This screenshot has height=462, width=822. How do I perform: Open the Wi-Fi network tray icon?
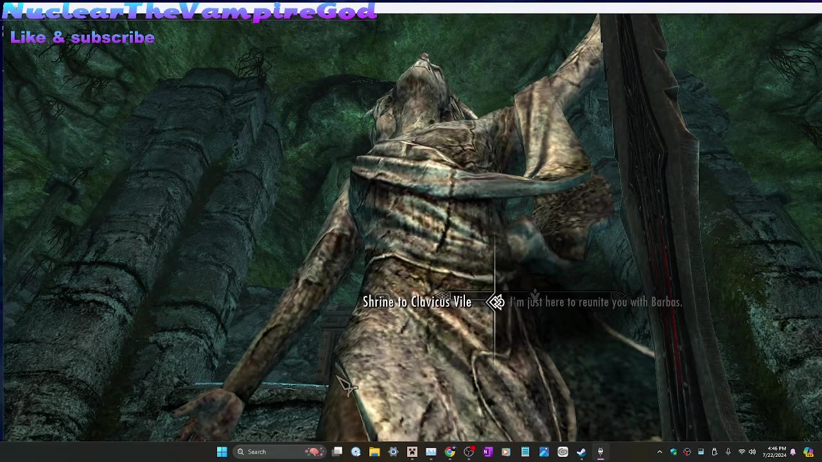(x=742, y=452)
